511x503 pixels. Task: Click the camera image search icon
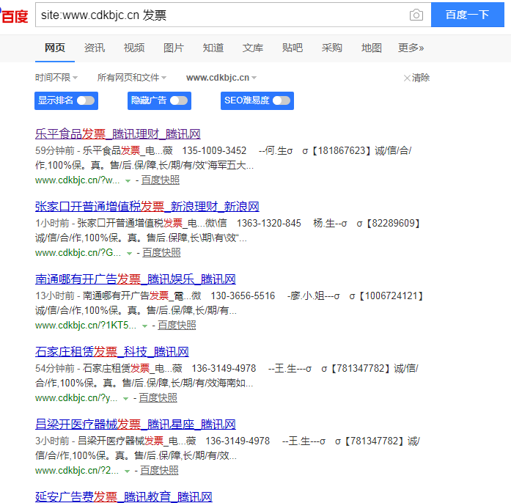pyautogui.click(x=416, y=15)
